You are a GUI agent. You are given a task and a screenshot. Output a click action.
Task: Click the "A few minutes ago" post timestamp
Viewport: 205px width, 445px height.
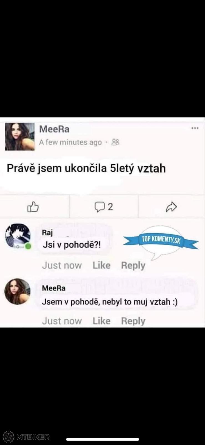70,142
